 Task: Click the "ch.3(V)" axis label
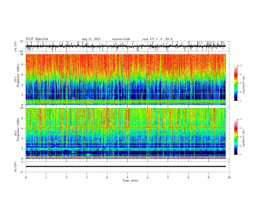click(16, 167)
